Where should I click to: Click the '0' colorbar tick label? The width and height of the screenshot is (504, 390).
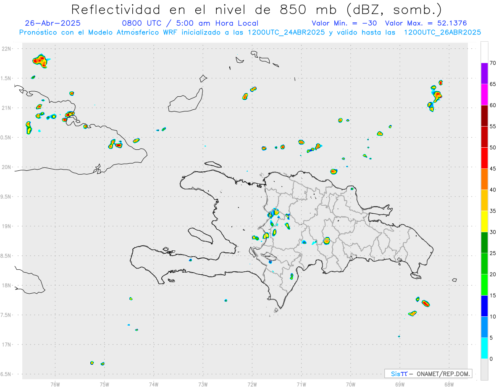pyautogui.click(x=491, y=359)
